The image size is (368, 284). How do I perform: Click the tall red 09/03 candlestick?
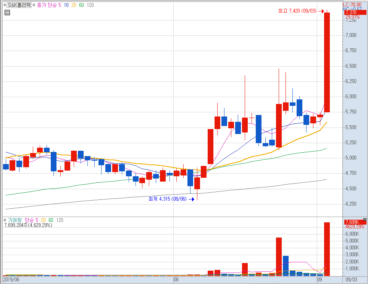pyautogui.click(x=327, y=62)
